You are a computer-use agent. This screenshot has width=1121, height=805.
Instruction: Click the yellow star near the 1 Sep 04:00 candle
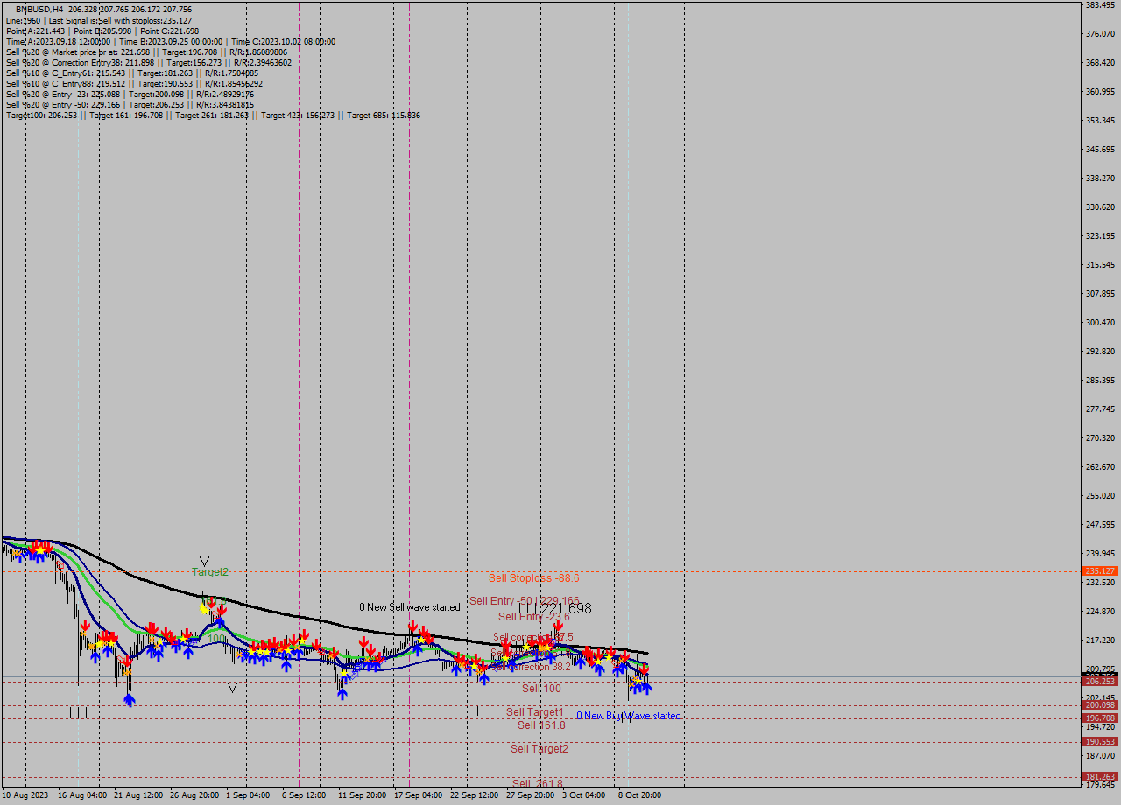(x=252, y=651)
